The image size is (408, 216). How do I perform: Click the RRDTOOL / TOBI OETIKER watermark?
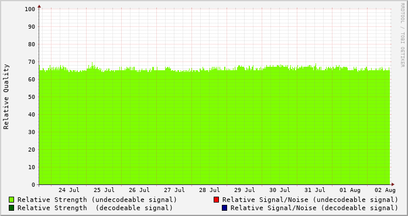402,35
